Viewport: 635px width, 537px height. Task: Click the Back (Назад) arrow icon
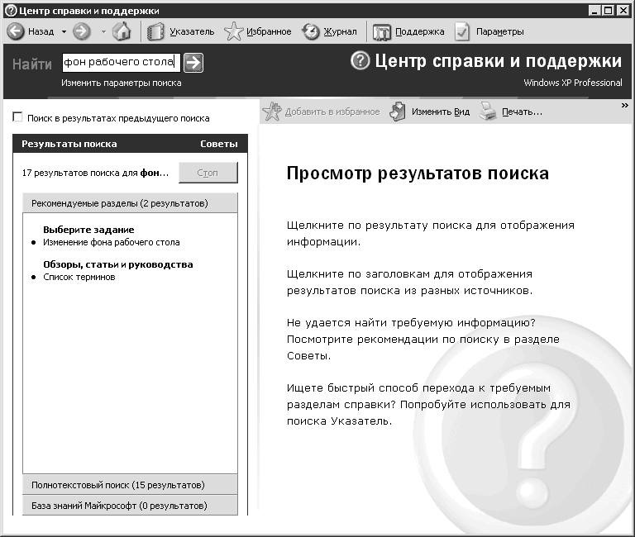pos(15,32)
